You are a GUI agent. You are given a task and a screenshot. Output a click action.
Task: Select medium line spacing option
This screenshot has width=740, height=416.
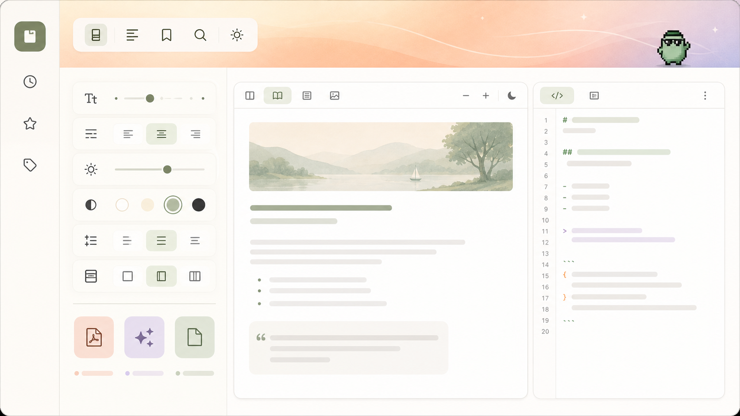click(162, 240)
